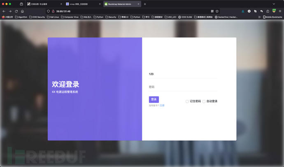Open the CCIE OLSM bookmark
The height and width of the screenshot is (167, 284).
[x=185, y=17]
